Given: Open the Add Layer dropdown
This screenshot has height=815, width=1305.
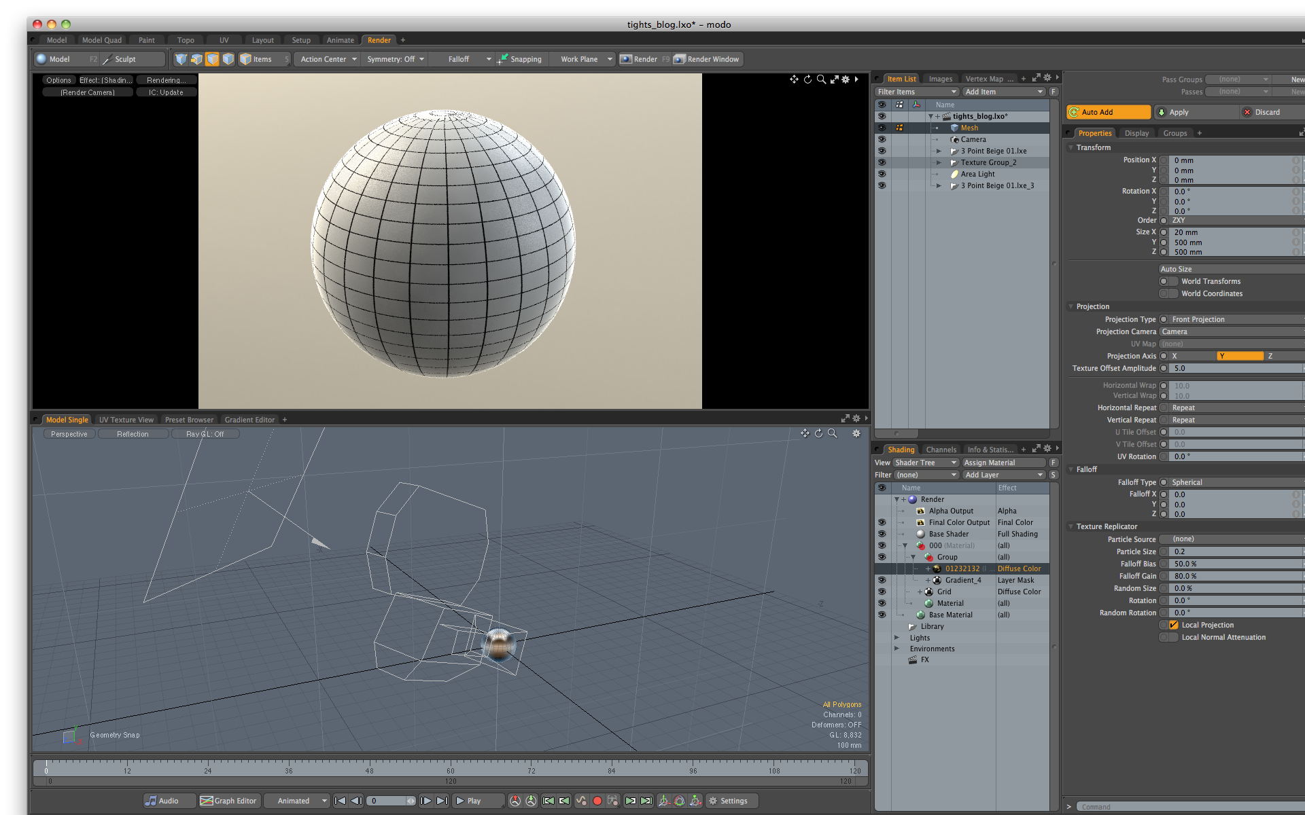Looking at the screenshot, I should tap(1003, 475).
